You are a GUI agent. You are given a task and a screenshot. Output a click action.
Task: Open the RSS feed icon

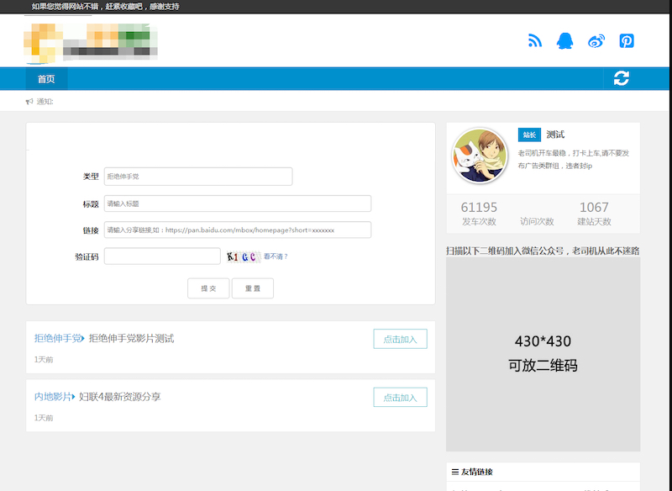[535, 40]
